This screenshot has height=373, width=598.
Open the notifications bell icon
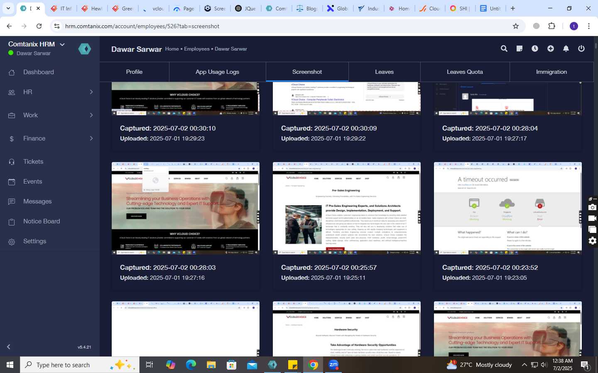pyautogui.click(x=566, y=48)
